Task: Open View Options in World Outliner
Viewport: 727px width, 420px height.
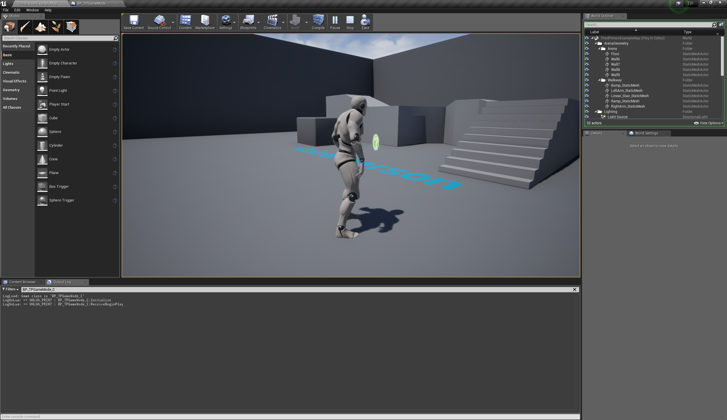Action: tap(709, 123)
